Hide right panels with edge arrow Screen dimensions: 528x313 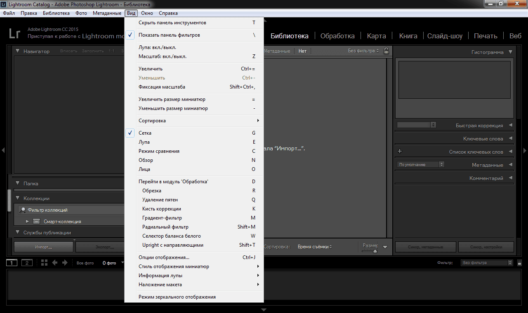pyautogui.click(x=525, y=151)
